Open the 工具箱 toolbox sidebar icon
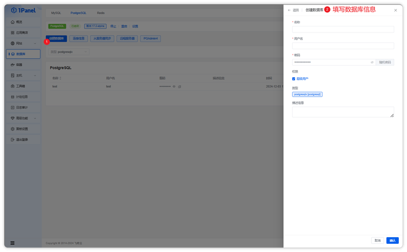 coord(12,86)
